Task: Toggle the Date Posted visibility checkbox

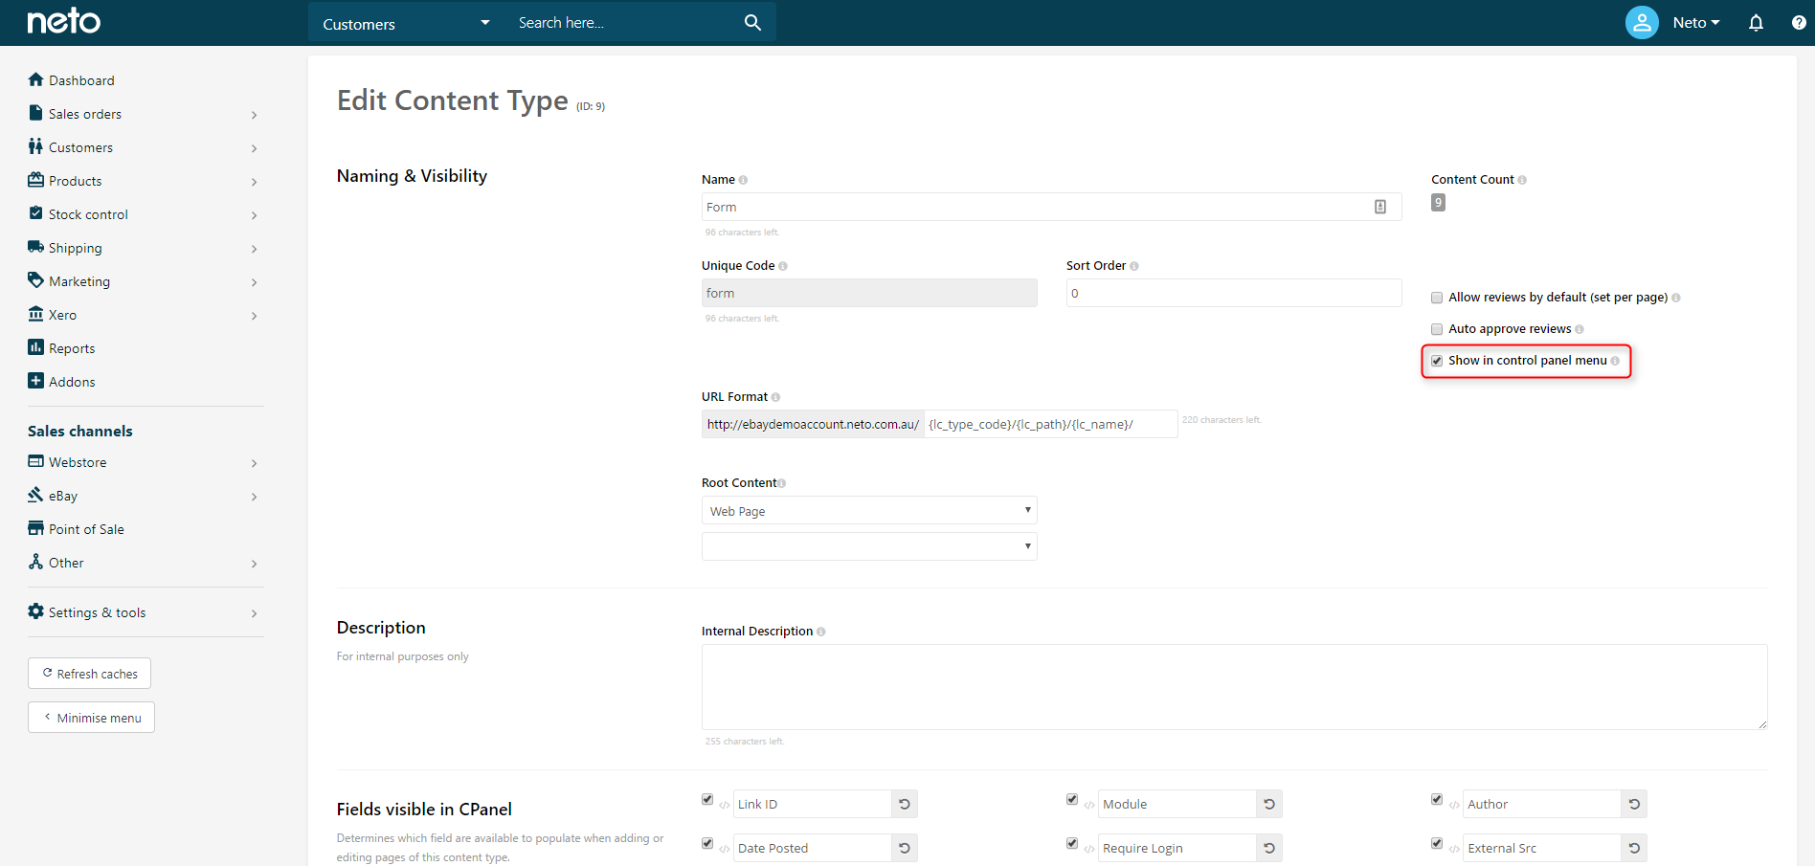Action: 707,843
